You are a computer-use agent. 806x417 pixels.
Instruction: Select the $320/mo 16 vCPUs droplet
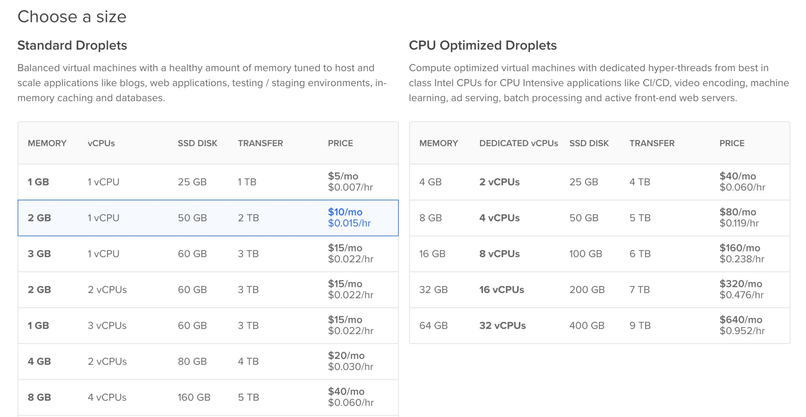pyautogui.click(x=599, y=289)
